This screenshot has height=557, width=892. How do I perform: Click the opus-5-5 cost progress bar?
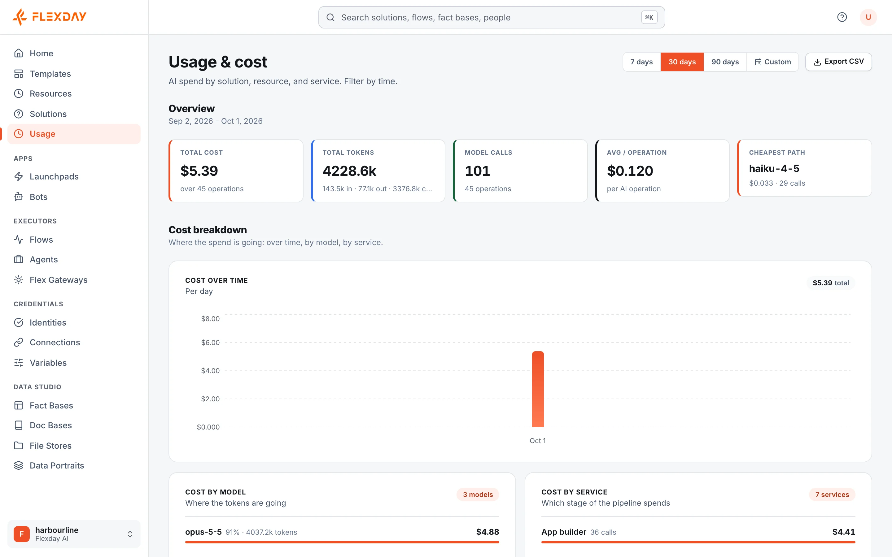point(342,542)
